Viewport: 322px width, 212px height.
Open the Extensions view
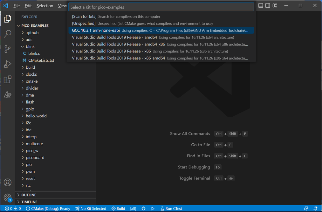(x=7, y=79)
